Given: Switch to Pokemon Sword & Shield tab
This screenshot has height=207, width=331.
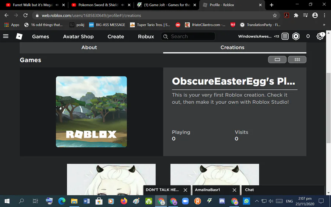Looking at the screenshot, I should [x=98, y=5].
